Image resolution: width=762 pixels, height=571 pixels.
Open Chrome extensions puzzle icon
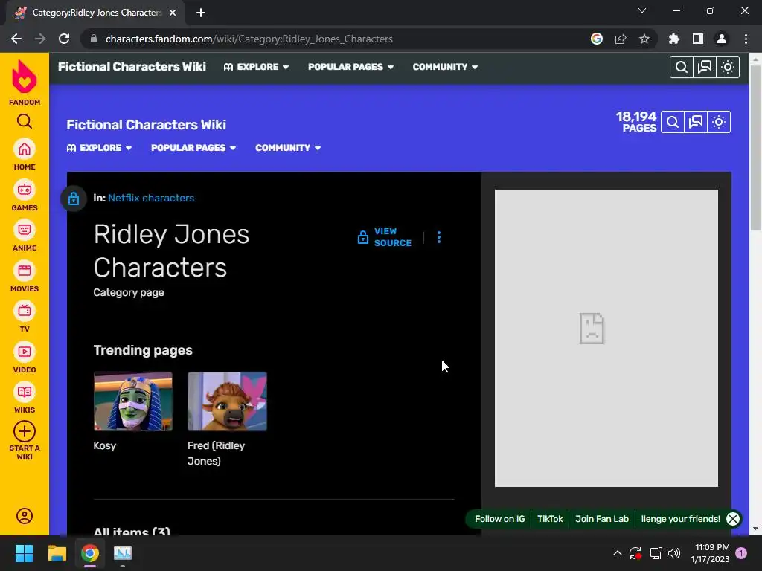[x=673, y=39]
